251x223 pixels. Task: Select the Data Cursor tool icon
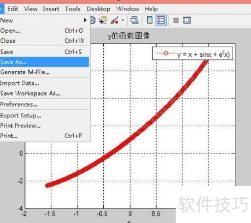point(103,20)
